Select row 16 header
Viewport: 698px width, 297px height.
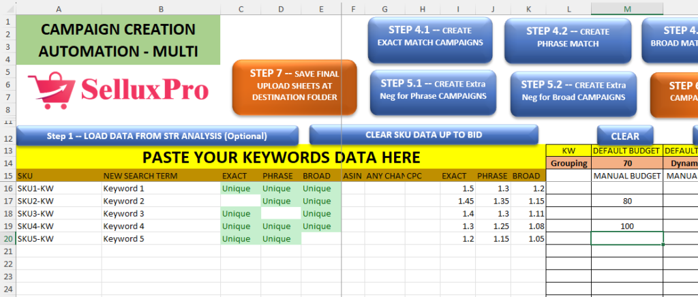7,188
